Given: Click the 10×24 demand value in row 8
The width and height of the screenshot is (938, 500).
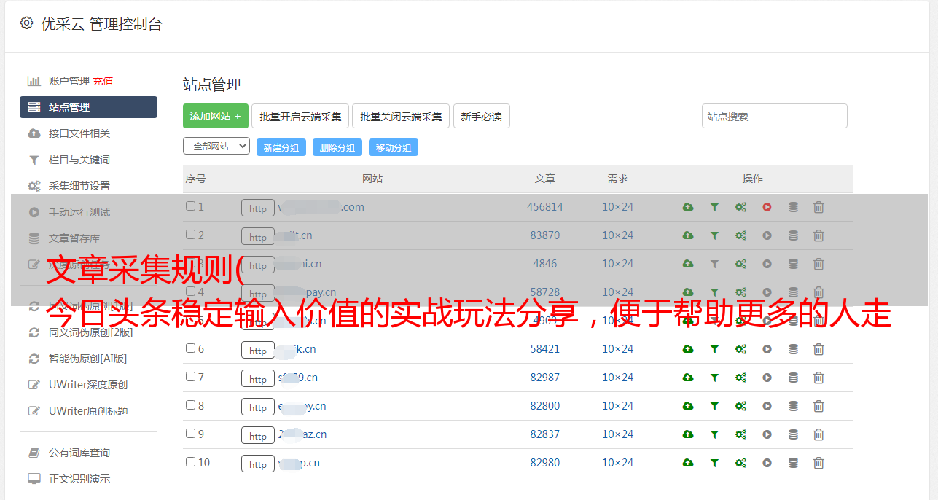Looking at the screenshot, I should point(618,406).
